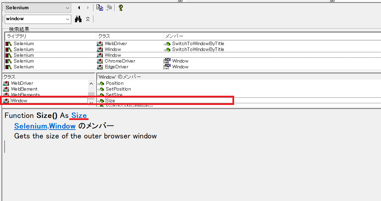Image resolution: width=381 pixels, height=201 pixels.
Task: Click the クラス column header in search results
Action: (129, 36)
